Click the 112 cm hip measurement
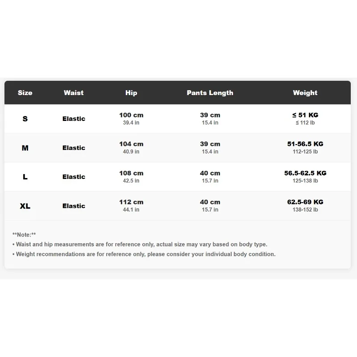357x357 pixels. click(x=131, y=202)
